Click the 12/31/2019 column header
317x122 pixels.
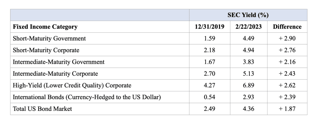coord(210,27)
